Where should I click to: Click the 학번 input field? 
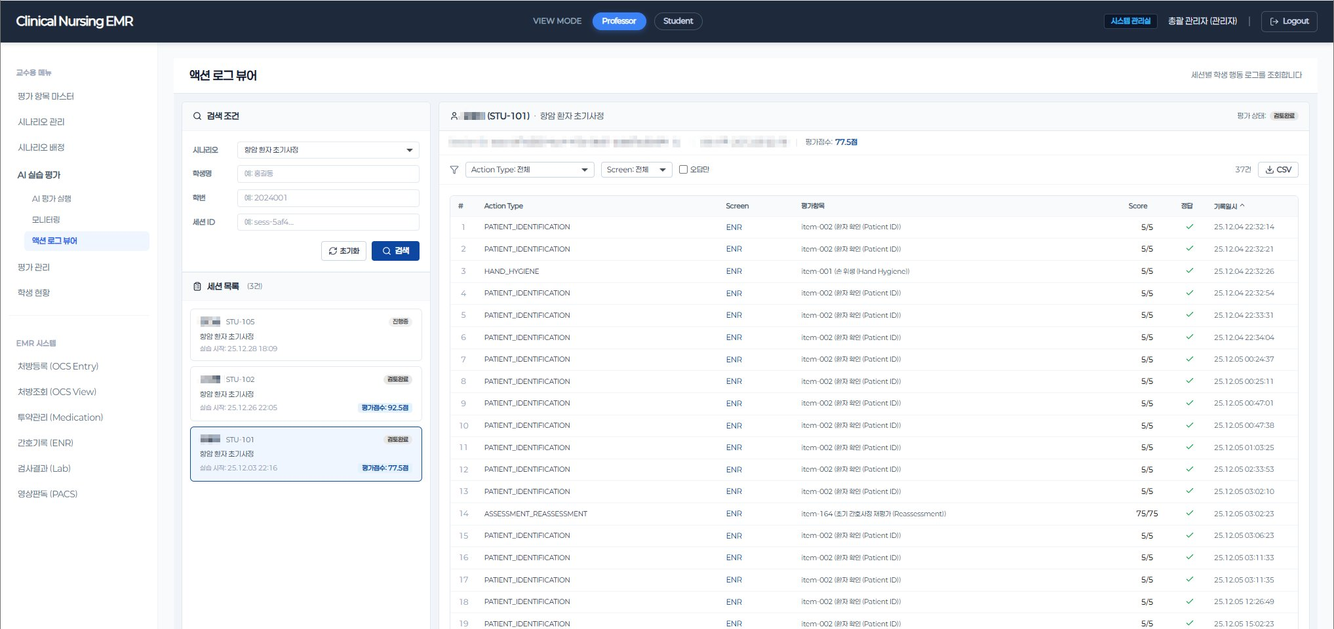tap(328, 198)
